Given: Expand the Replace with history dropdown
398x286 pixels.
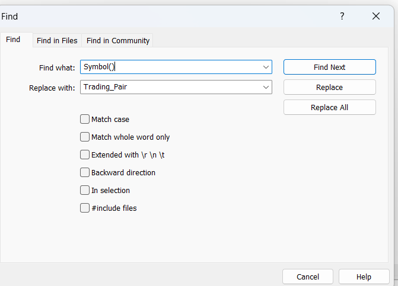Looking at the screenshot, I should [x=266, y=87].
